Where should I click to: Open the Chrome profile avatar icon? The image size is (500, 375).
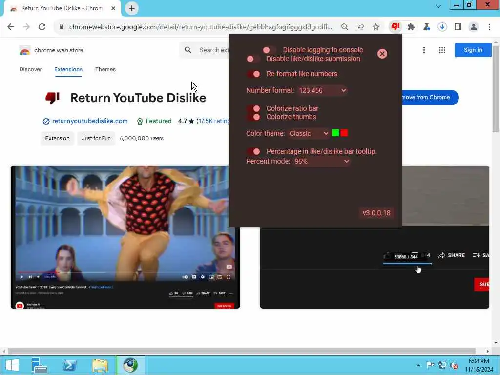point(474,27)
